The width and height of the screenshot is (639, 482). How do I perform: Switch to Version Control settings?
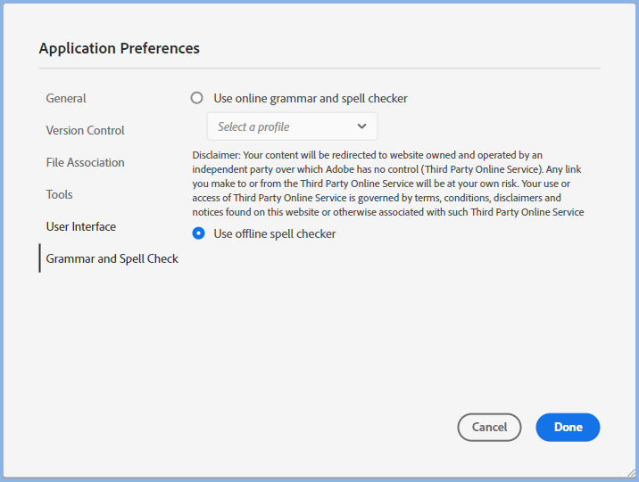[x=85, y=130]
